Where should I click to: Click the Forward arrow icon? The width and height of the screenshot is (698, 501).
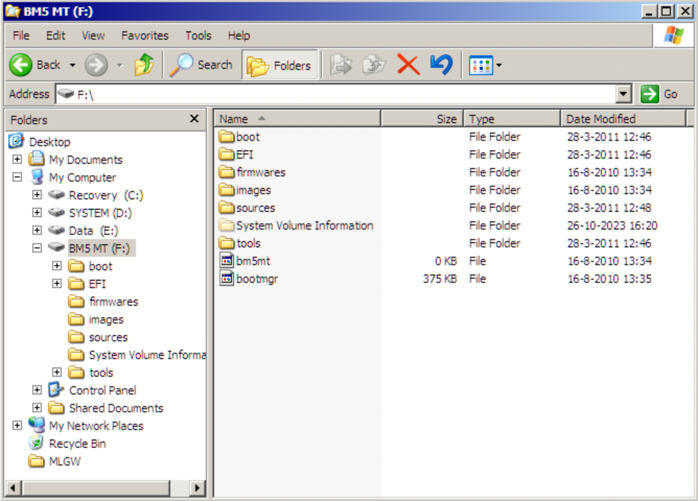click(96, 65)
